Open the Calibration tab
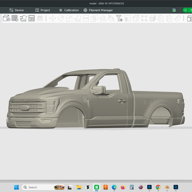 tap(69, 10)
